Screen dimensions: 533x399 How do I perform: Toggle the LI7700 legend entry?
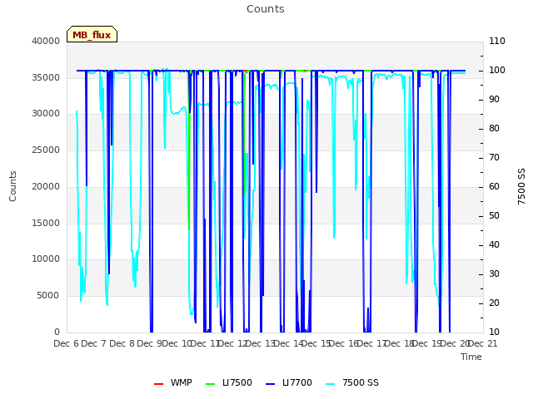[289, 382]
